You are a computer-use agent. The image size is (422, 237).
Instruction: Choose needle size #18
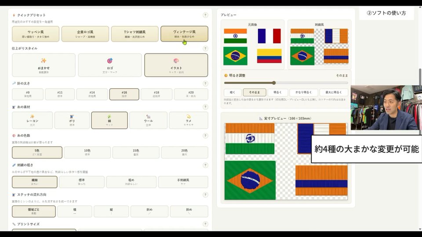(156, 94)
